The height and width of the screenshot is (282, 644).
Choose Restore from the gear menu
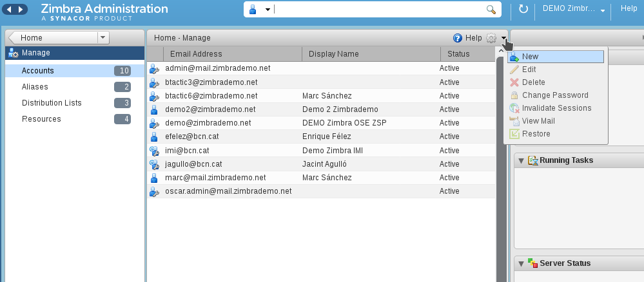[x=556, y=133]
